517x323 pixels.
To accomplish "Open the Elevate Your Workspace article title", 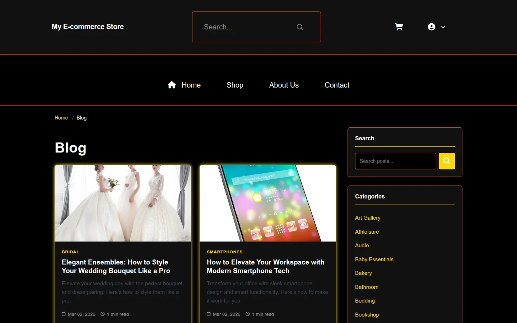I will (265, 267).
